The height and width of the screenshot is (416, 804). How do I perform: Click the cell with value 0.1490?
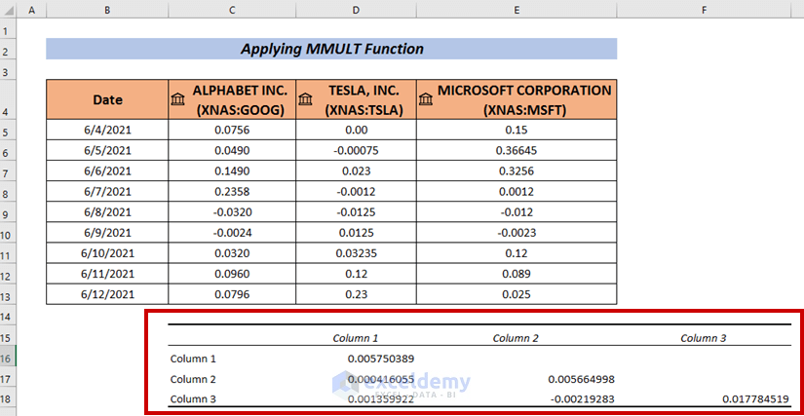coord(232,171)
